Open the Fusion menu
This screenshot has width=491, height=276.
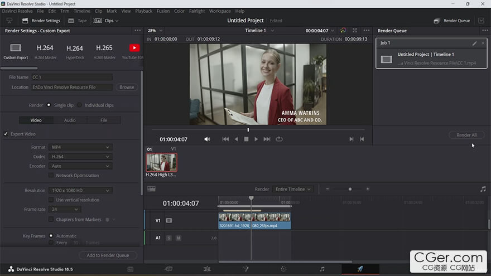[163, 11]
